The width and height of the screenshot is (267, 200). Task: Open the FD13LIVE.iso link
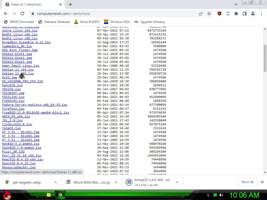13,97
